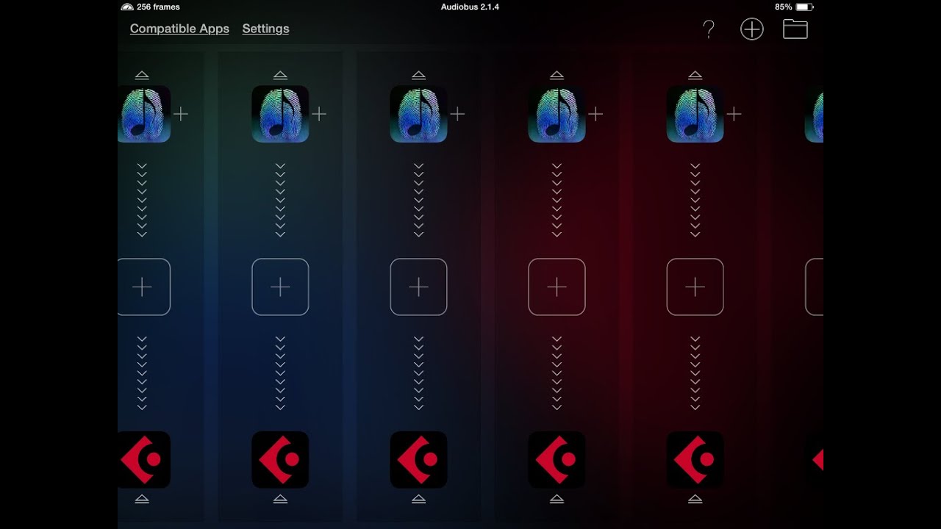The width and height of the screenshot is (941, 529).
Task: Eject Cubasis output below second pipeline
Action: pos(280,499)
